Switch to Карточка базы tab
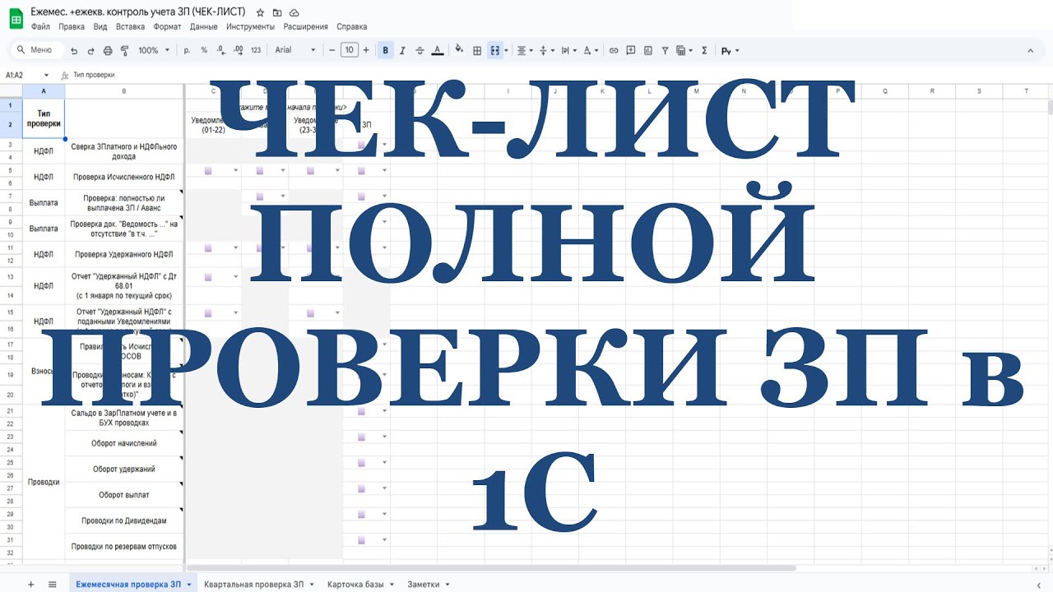The image size is (1053, 592). (x=355, y=584)
